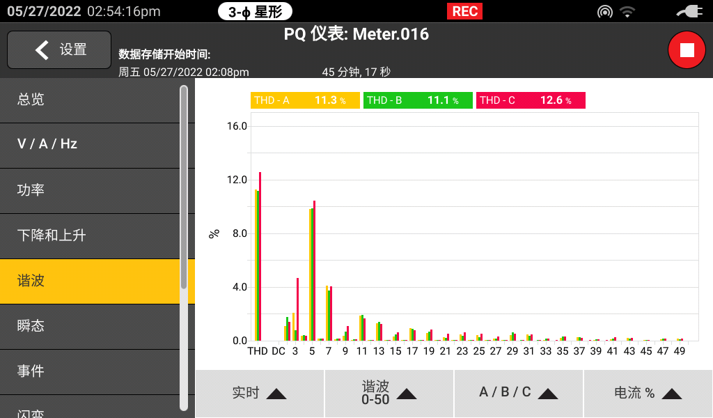Stop recording with the red stop button
The image size is (713, 418).
(687, 50)
